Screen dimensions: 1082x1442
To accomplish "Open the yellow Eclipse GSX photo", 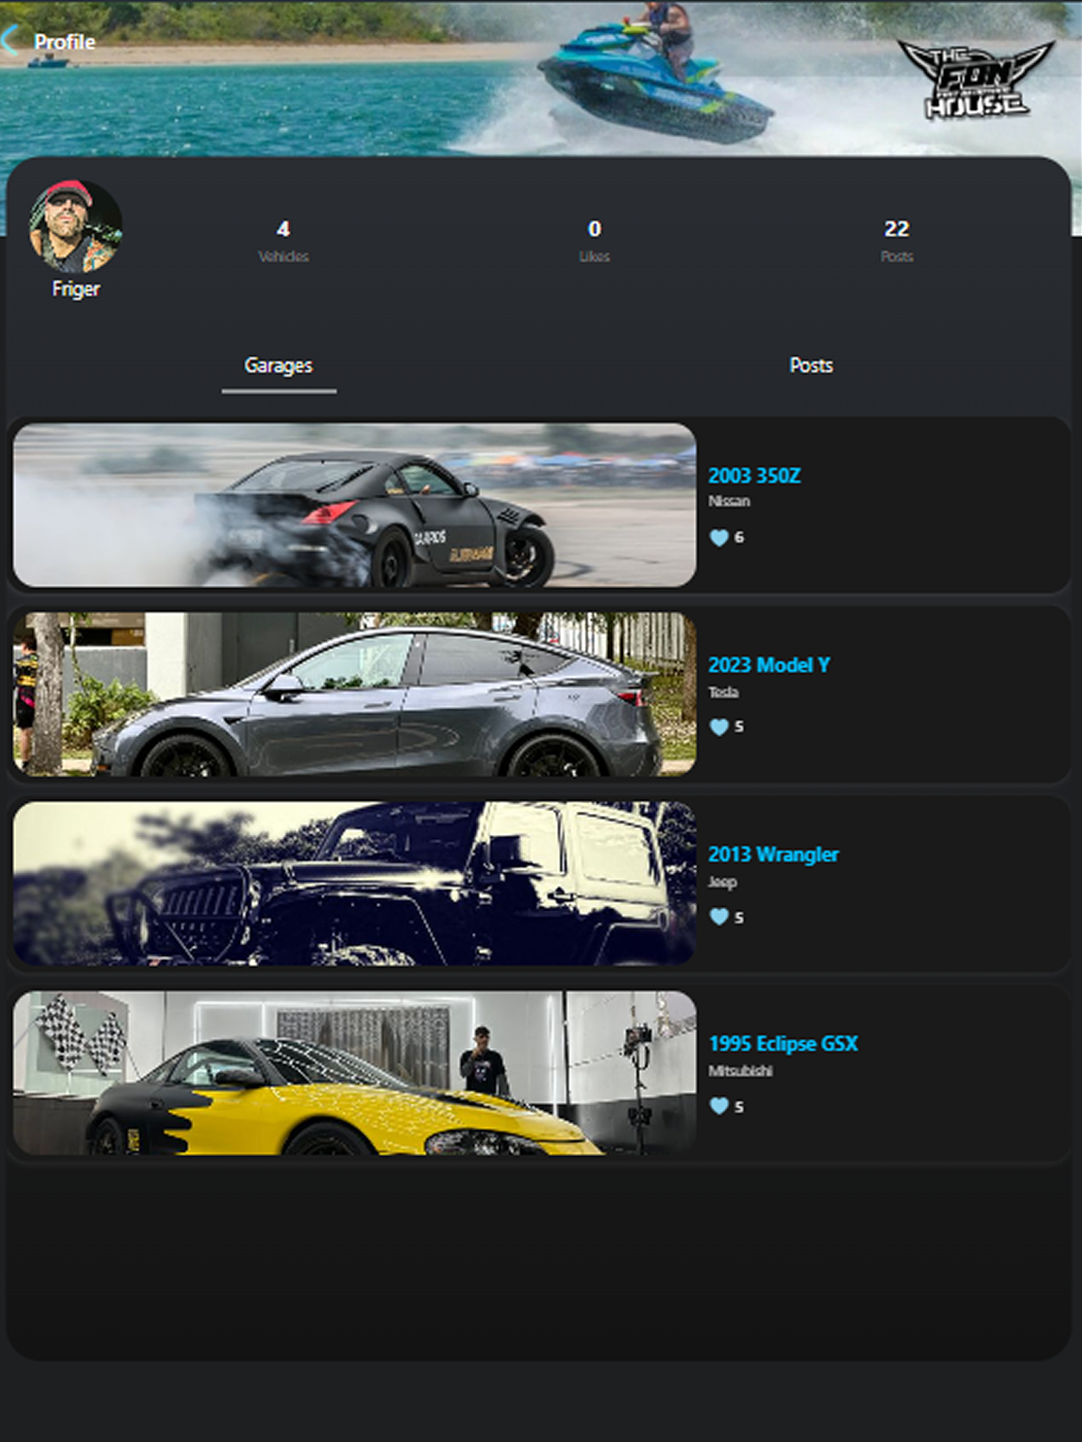I will pos(354,1073).
